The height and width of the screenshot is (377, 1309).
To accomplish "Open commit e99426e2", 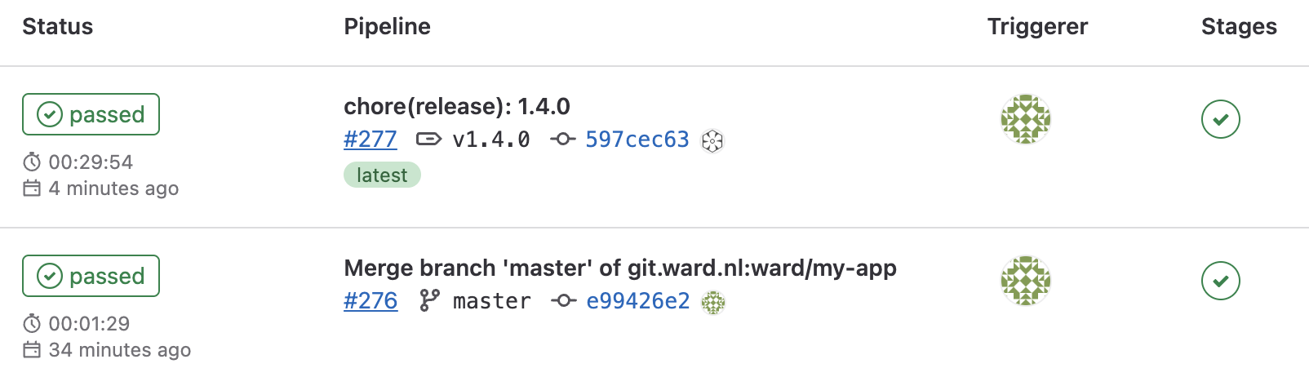I will [637, 301].
